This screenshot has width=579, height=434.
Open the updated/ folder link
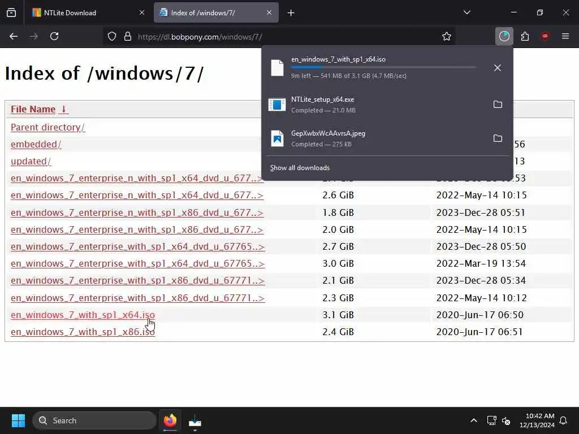[x=31, y=161]
